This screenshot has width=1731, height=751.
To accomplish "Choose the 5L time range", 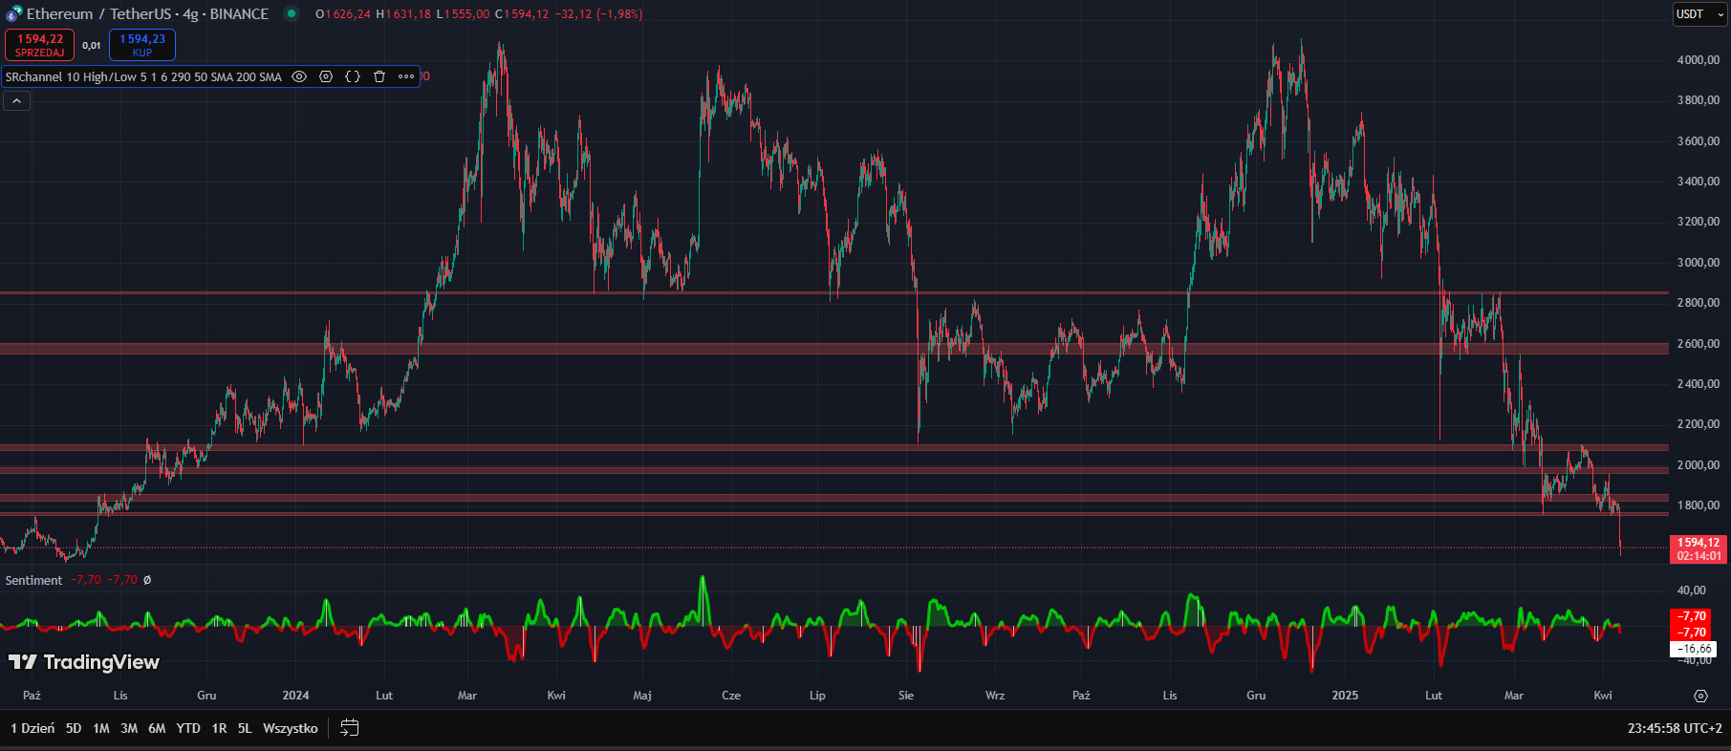I will coord(245,728).
